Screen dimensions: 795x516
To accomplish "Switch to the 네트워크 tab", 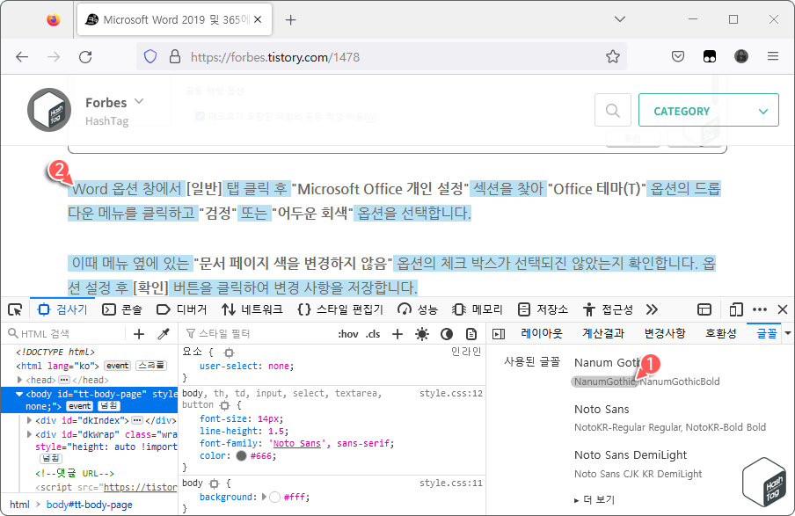I will [x=252, y=309].
